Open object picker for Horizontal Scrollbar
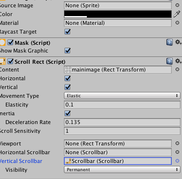 [177, 152]
